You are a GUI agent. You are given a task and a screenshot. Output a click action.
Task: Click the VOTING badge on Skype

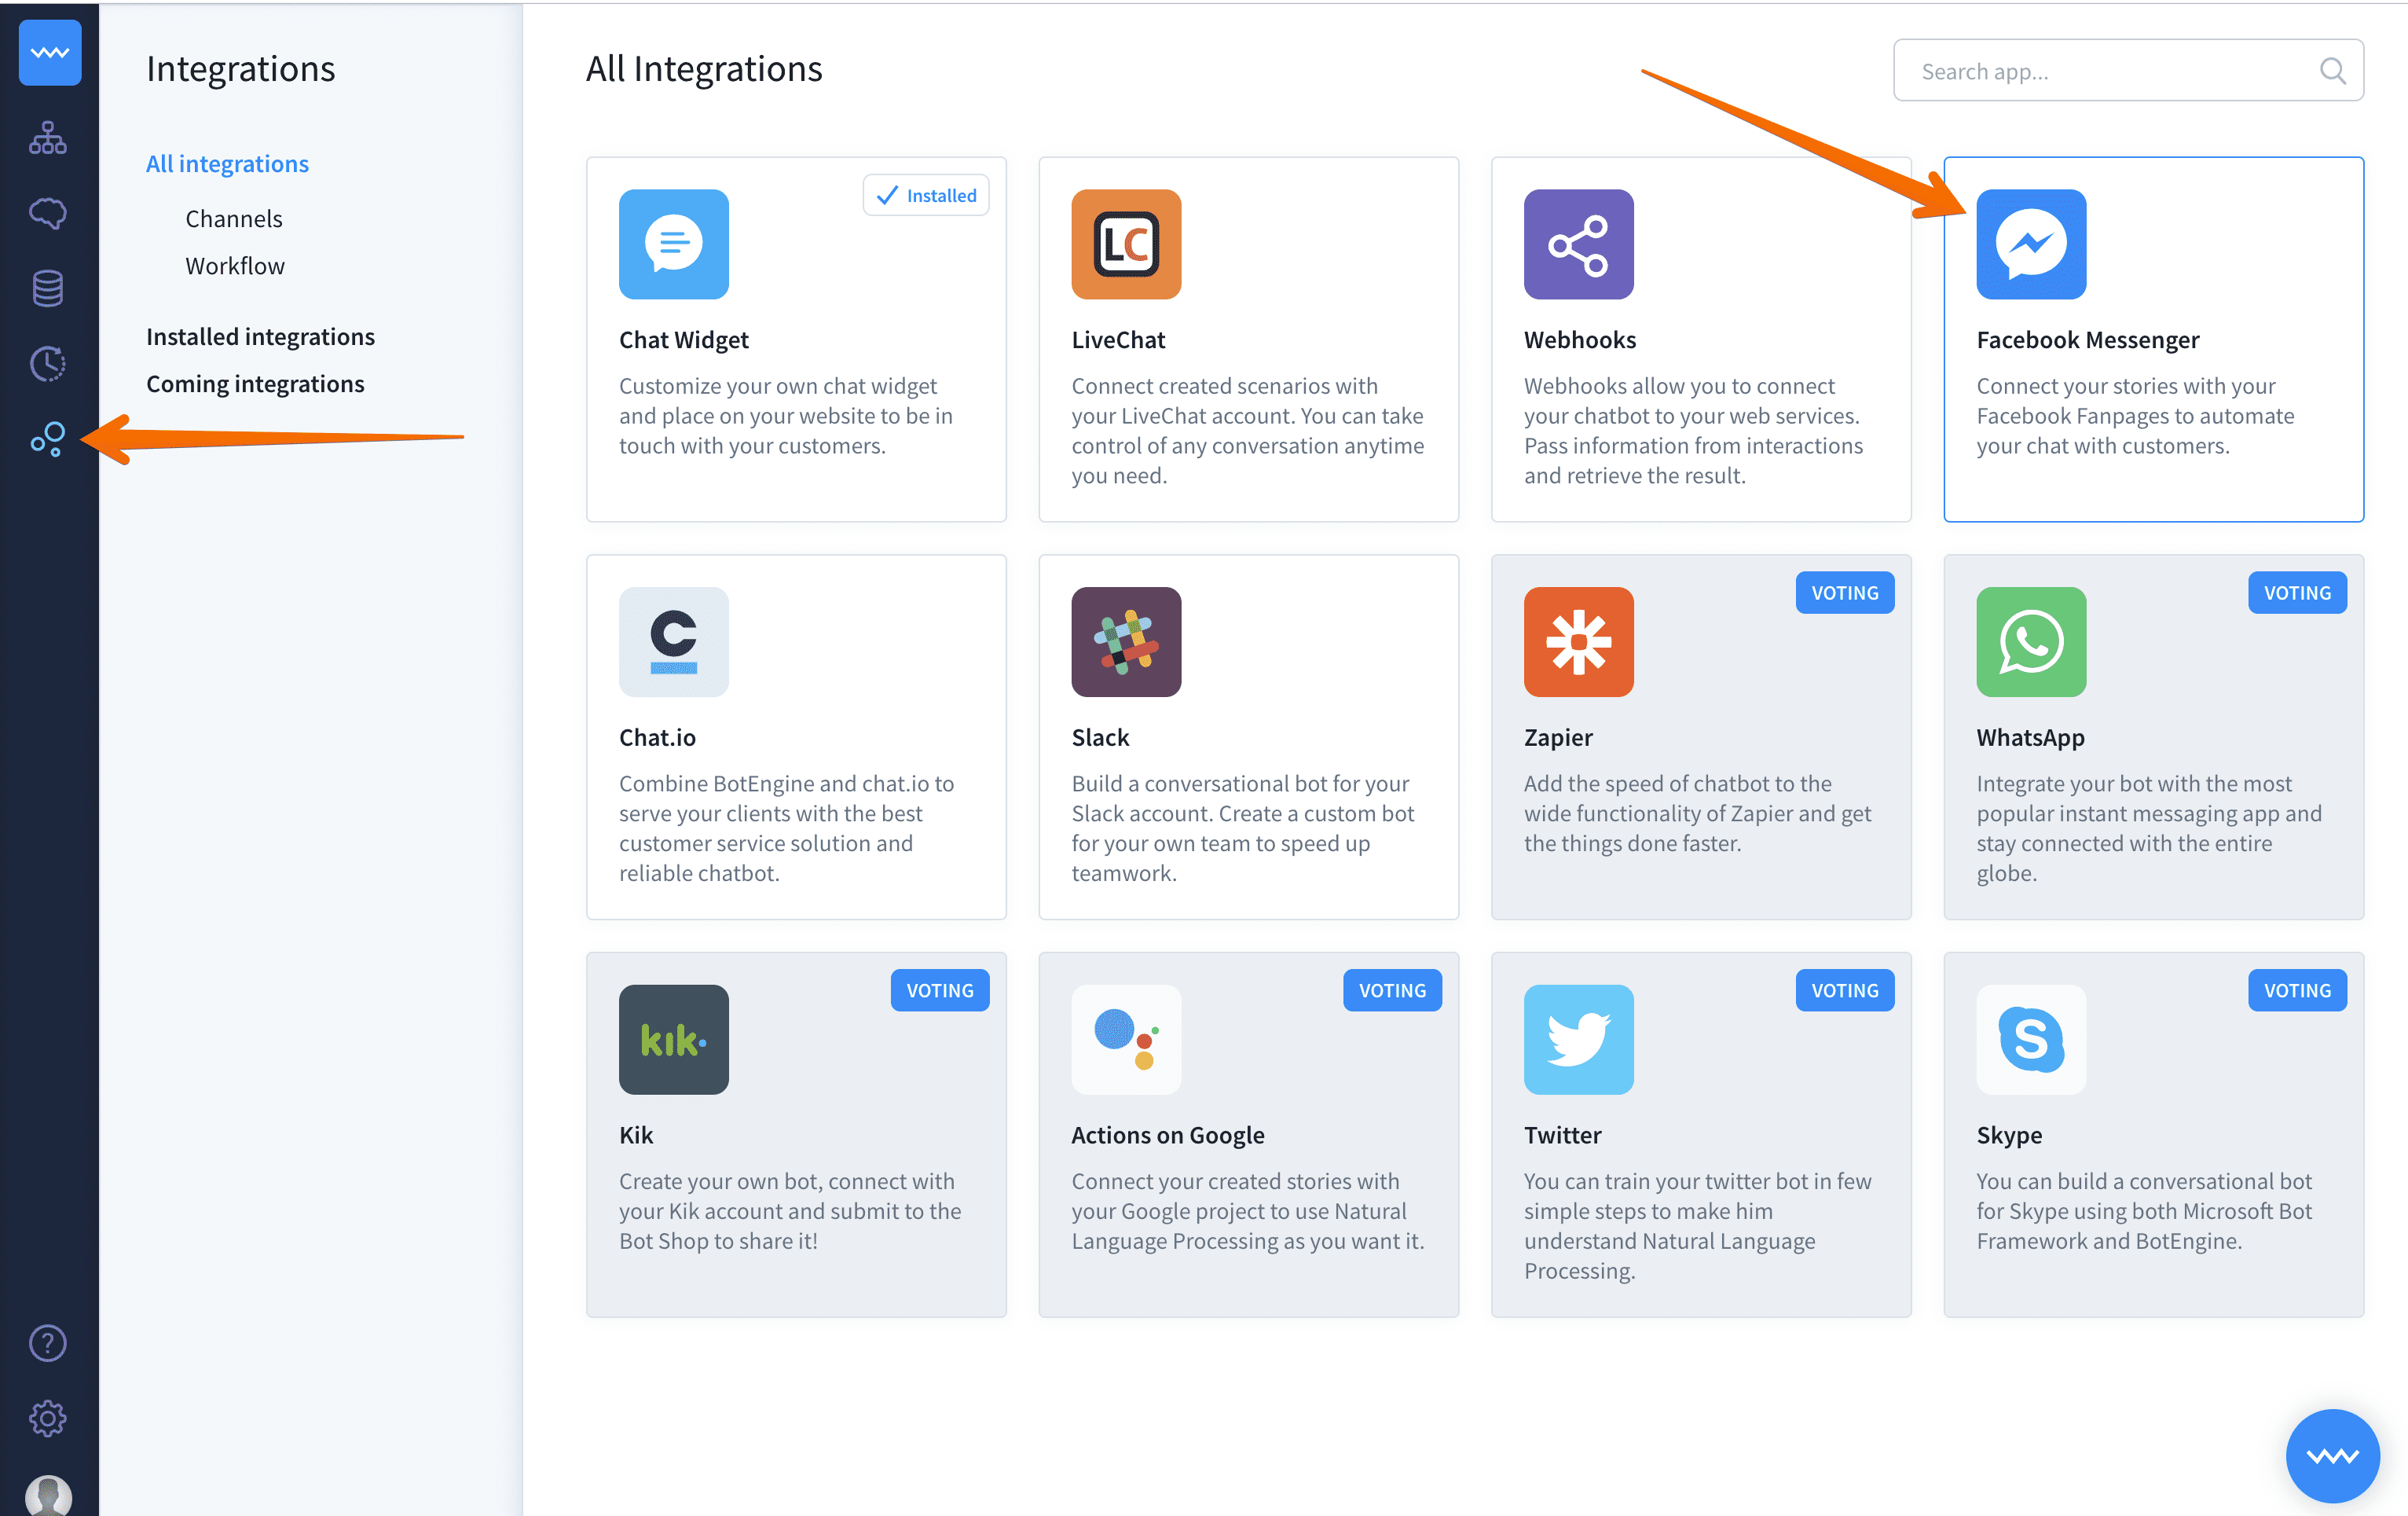[x=2297, y=991]
